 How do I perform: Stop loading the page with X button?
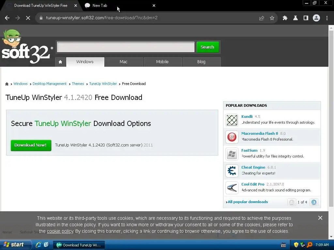(x=28, y=18)
